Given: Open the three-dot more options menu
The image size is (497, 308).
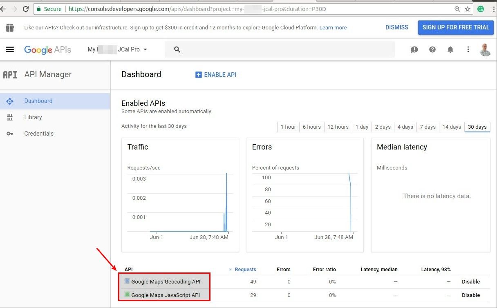Looking at the screenshot, I should pos(468,49).
